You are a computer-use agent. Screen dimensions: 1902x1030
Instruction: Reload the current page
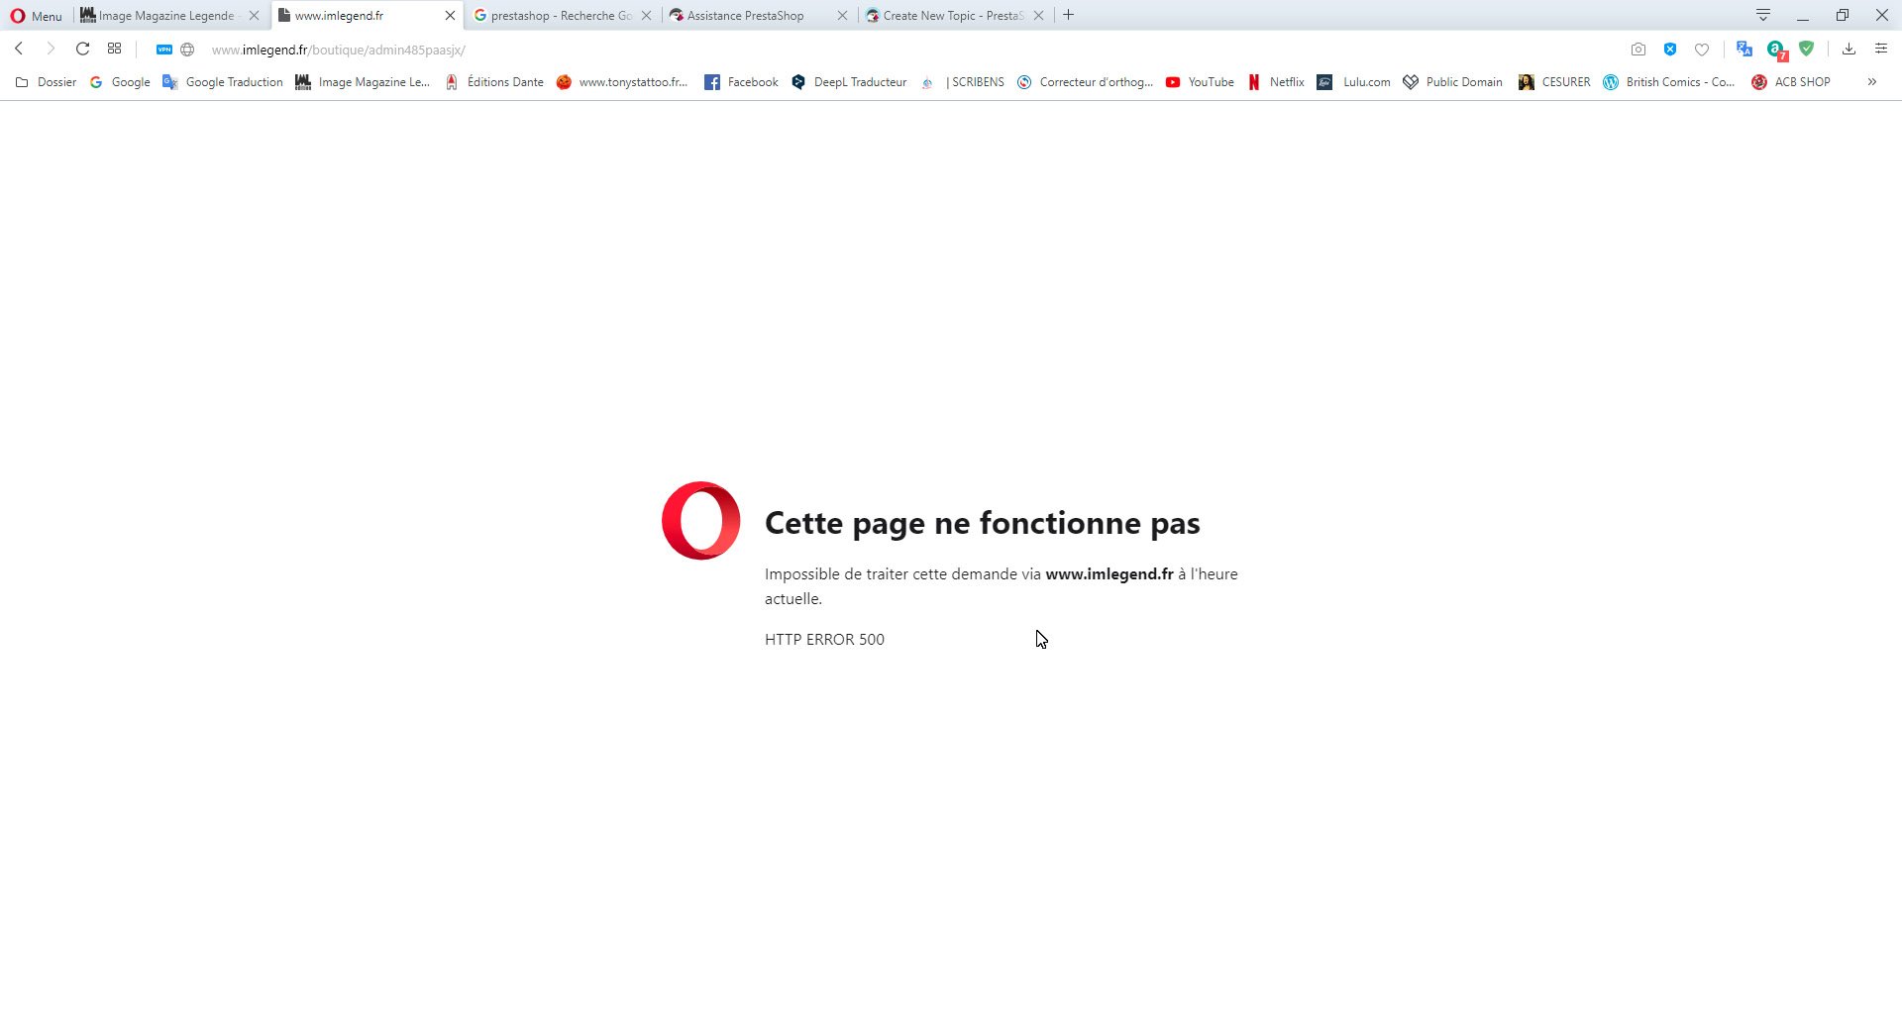(x=82, y=49)
